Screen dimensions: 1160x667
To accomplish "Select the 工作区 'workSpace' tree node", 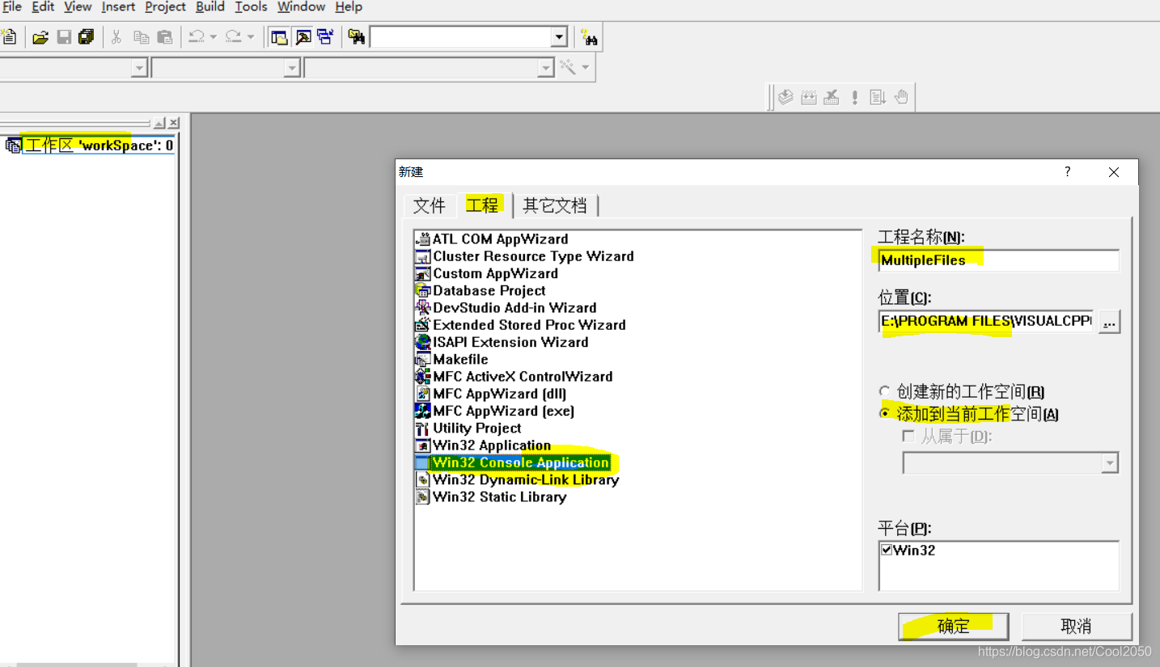I will coord(99,146).
